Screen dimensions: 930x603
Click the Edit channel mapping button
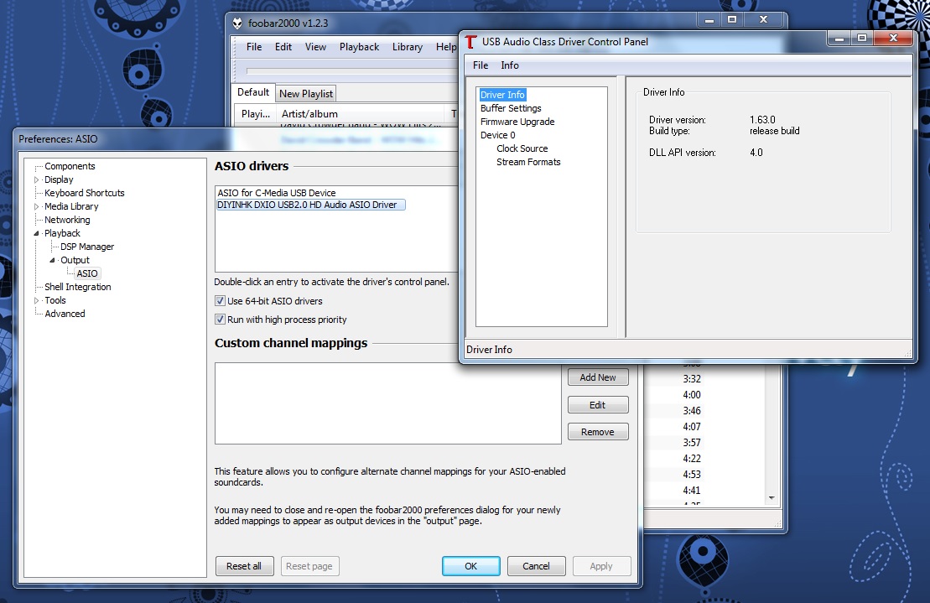(598, 405)
